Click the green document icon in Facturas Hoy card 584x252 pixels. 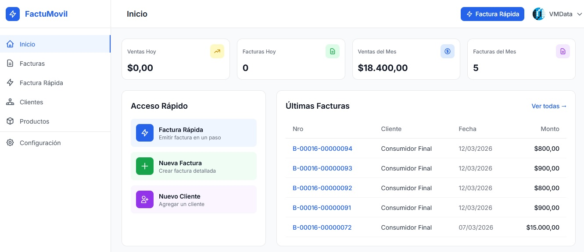pyautogui.click(x=333, y=51)
